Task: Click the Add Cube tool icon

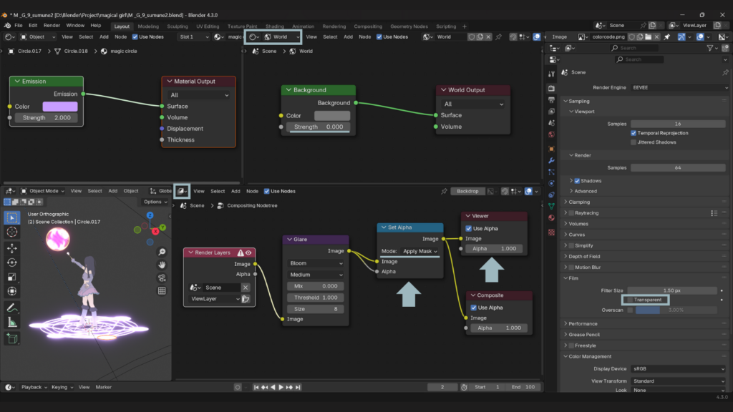Action: [x=12, y=338]
